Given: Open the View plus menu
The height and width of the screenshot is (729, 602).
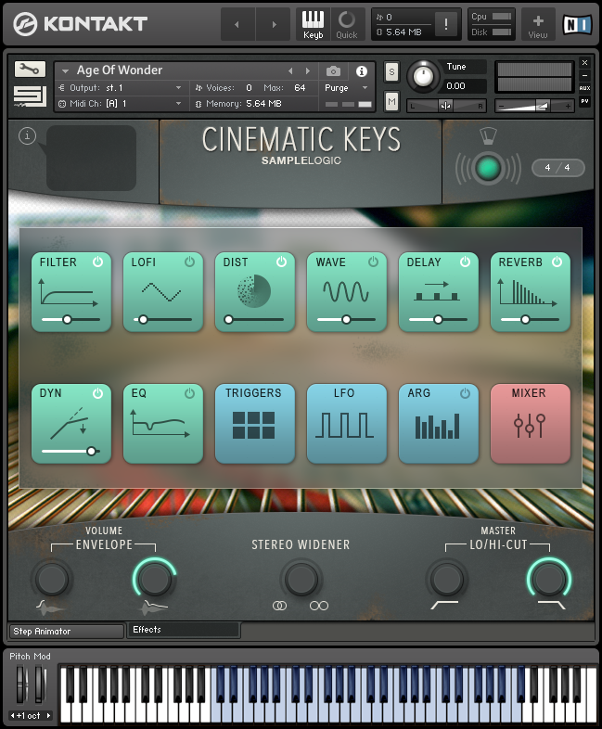Looking at the screenshot, I should click(x=538, y=24).
